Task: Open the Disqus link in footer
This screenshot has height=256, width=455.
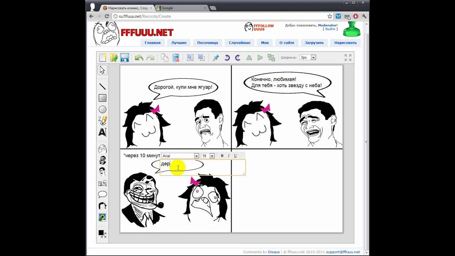Action: click(274, 252)
